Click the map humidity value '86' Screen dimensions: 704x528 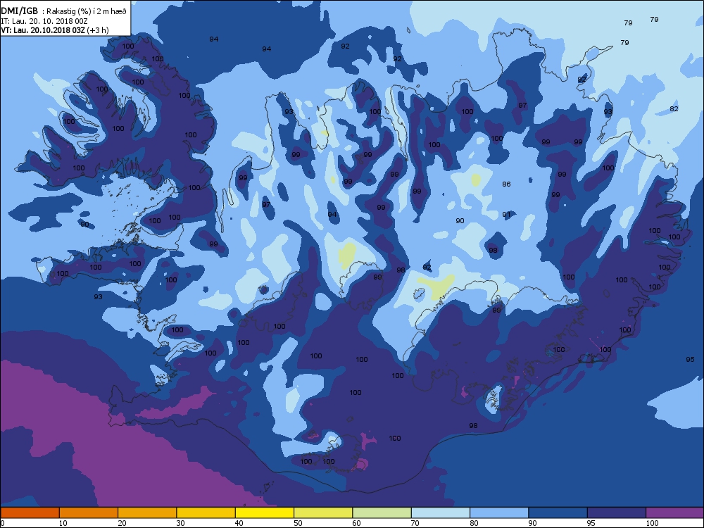click(506, 184)
